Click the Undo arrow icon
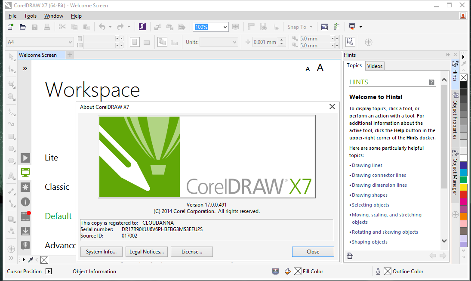471x281 pixels. [102, 27]
